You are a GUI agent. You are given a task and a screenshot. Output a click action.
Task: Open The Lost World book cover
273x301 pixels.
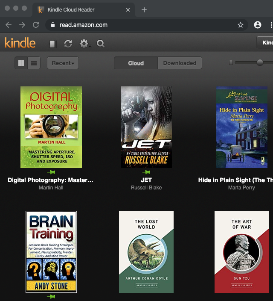coord(146,252)
